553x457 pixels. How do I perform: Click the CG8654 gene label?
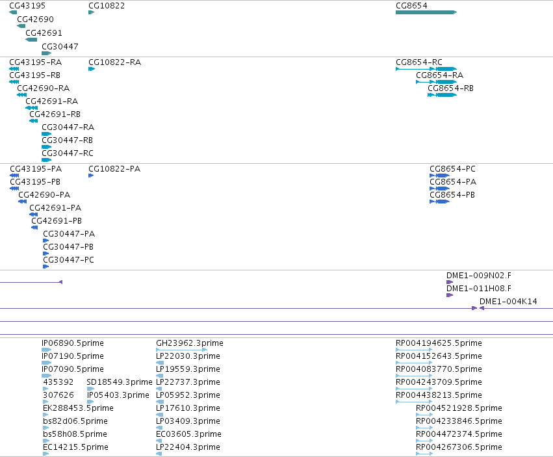(x=411, y=6)
